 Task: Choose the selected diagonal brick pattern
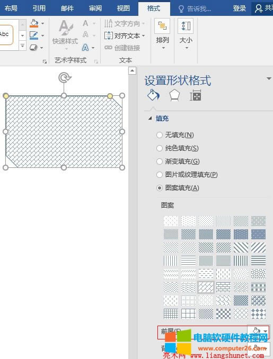(206, 287)
